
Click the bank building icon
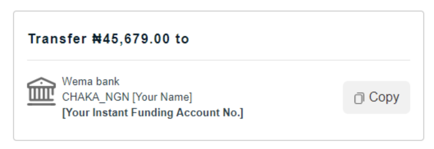41,91
